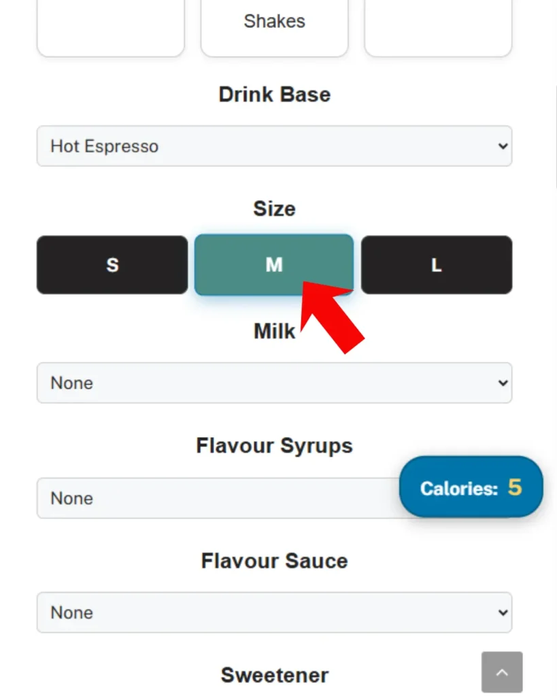Pick the large L size

pos(437,265)
